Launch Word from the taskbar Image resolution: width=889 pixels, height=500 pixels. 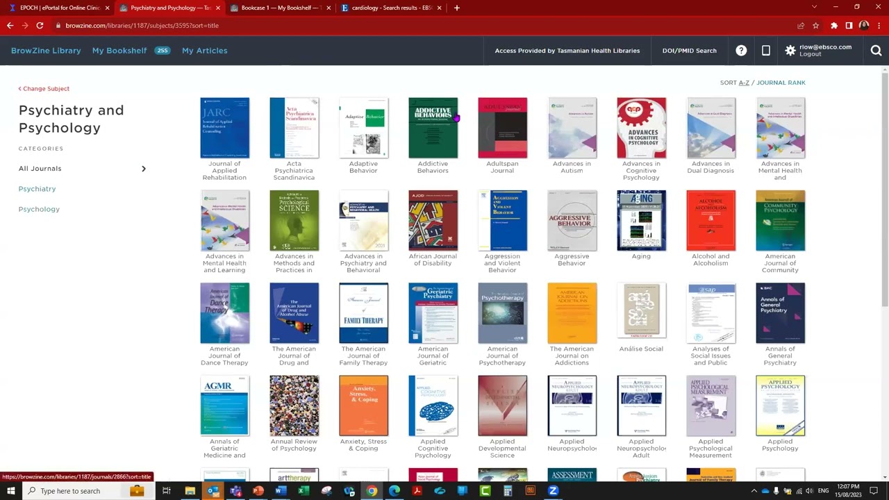281,491
